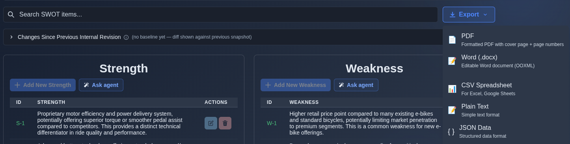Open the Export dropdown button

tap(469, 15)
